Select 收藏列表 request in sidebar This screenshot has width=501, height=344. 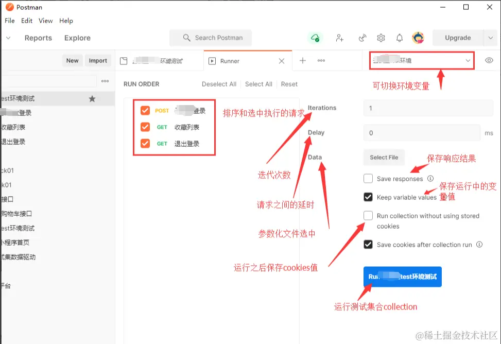pos(58,127)
